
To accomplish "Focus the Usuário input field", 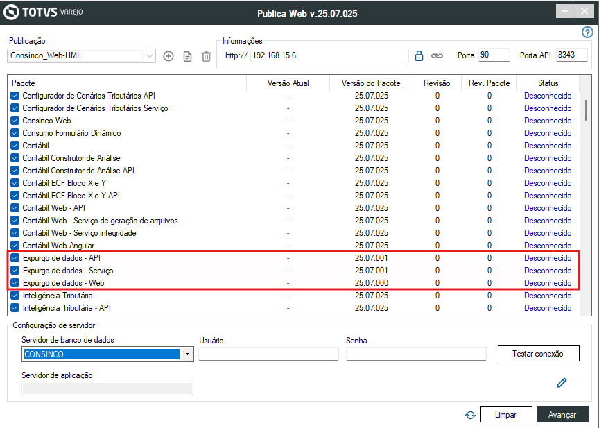I will (268, 354).
